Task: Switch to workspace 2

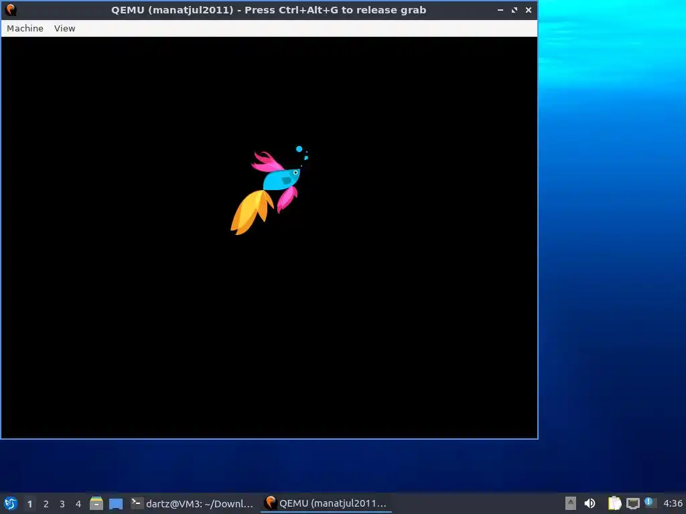Action: pos(46,504)
